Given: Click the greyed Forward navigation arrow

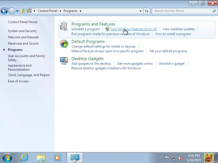Looking at the screenshot, I should (x=12, y=11).
